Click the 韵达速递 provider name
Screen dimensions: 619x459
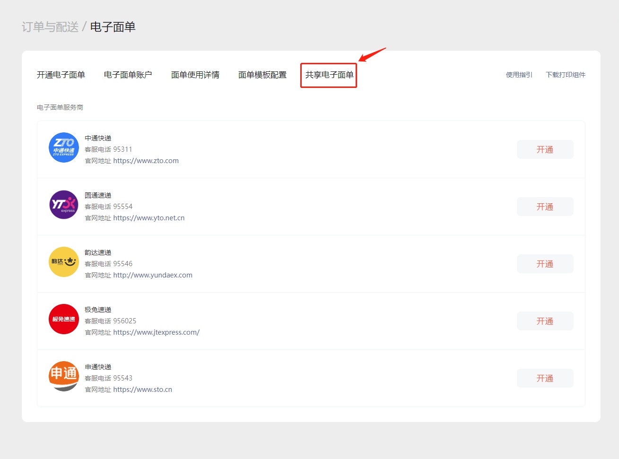[x=98, y=252]
